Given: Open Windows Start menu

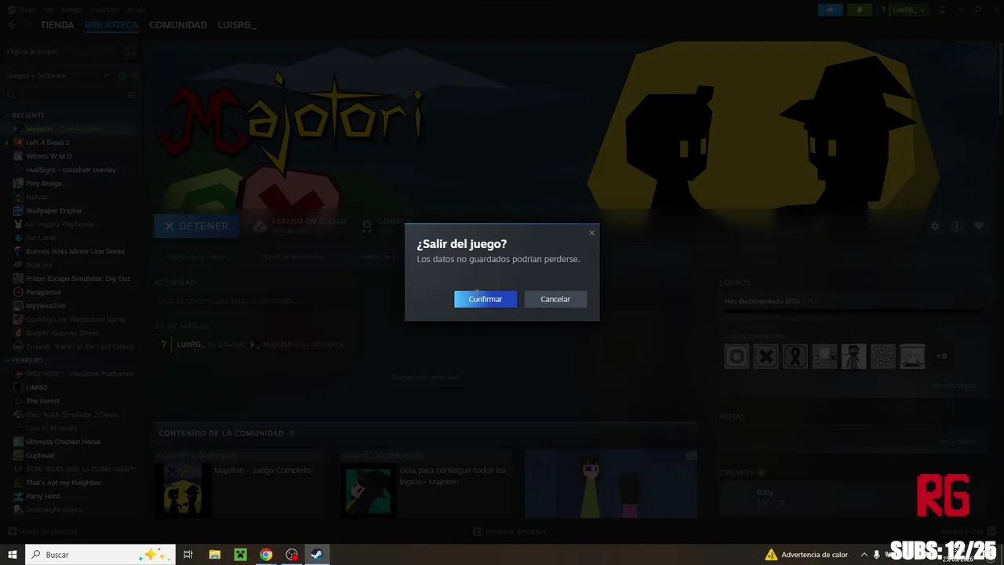Looking at the screenshot, I should (x=12, y=555).
